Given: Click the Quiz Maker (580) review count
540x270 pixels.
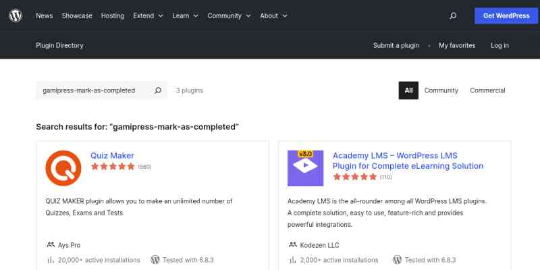Looking at the screenshot, I should [x=144, y=167].
